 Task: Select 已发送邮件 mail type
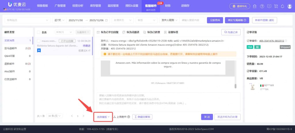coord(18,79)
